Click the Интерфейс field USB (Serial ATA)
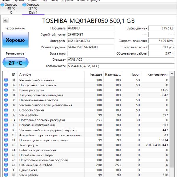The image size is (177, 177). pos(91,41)
